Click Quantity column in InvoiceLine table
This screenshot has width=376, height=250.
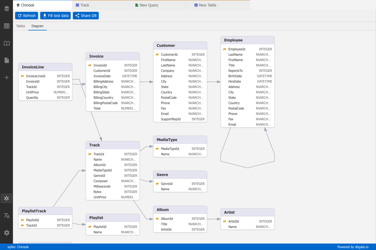pos(45,98)
